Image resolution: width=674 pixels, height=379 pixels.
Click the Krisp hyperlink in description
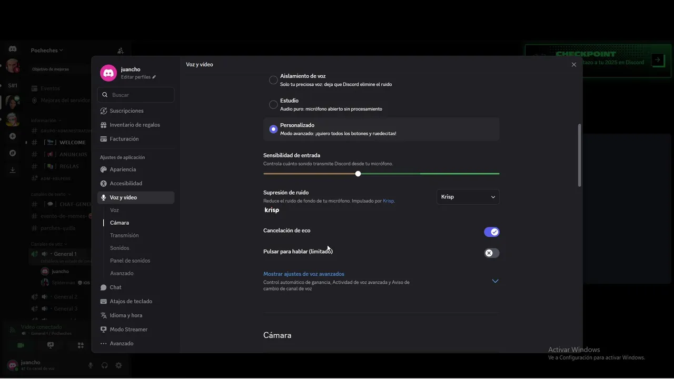tap(388, 201)
